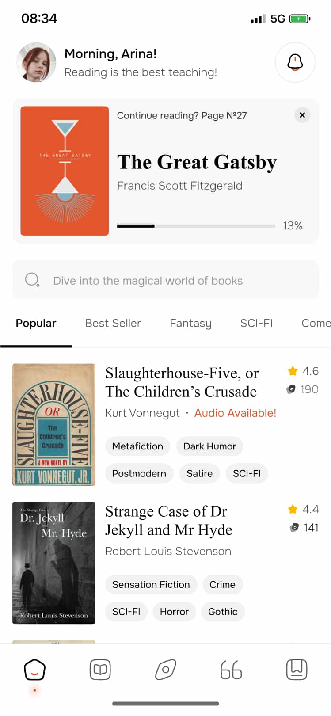Screen dimensions: 331x716
Task: Open Home tab in bottom bar
Action: click(x=34, y=670)
